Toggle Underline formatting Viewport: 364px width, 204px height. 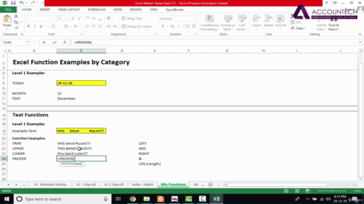click(x=41, y=27)
